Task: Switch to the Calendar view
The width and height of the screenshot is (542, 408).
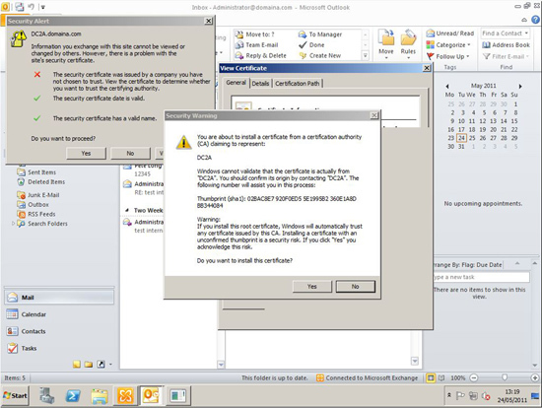Action: pos(59,314)
